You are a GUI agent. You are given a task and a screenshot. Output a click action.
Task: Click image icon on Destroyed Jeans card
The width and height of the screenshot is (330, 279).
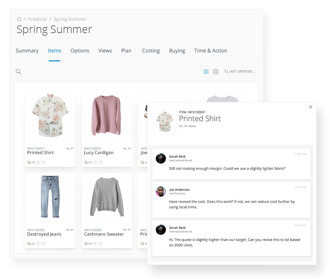[x=38, y=243]
